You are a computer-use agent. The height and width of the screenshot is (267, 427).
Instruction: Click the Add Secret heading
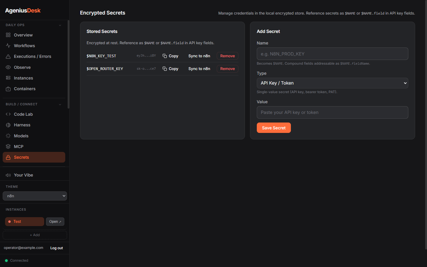coord(268,31)
